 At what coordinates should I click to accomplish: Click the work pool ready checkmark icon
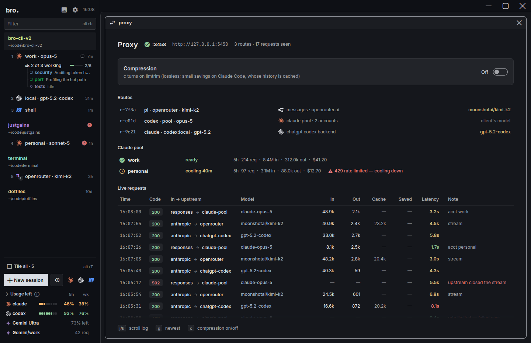click(x=122, y=160)
